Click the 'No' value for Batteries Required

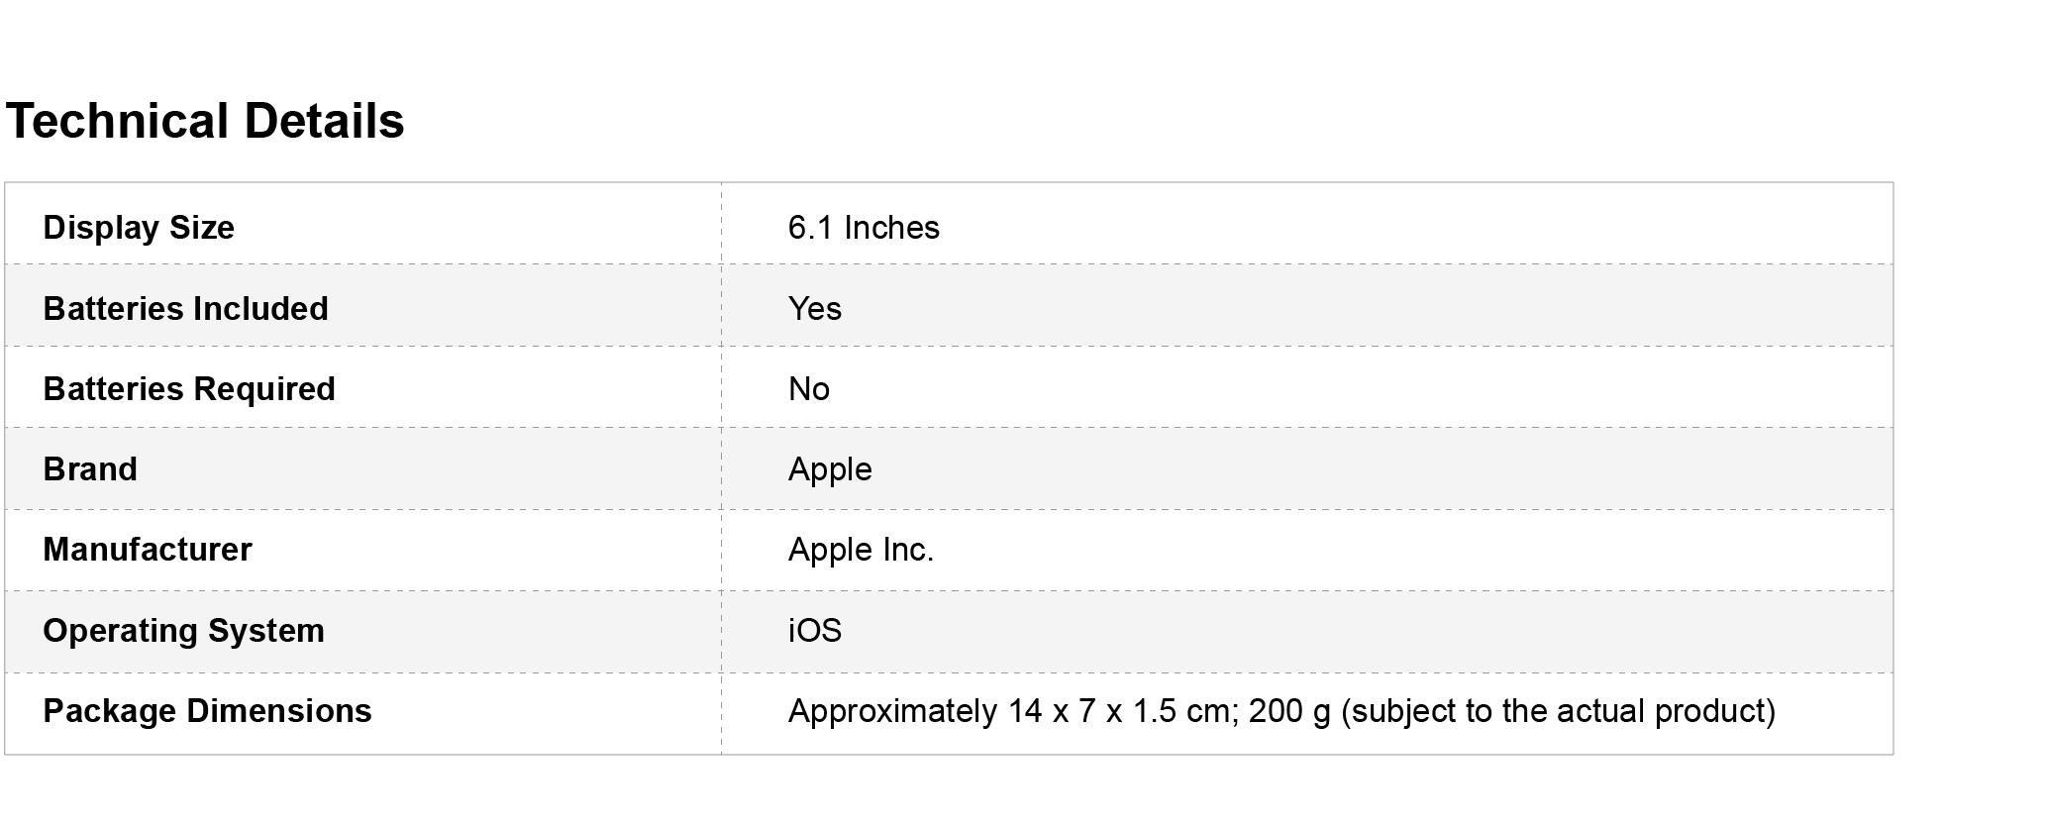click(x=808, y=389)
